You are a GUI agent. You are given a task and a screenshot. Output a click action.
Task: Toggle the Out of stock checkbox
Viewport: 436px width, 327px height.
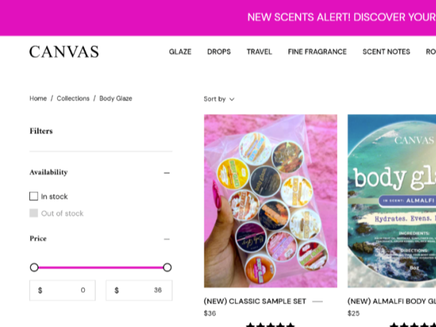click(33, 213)
